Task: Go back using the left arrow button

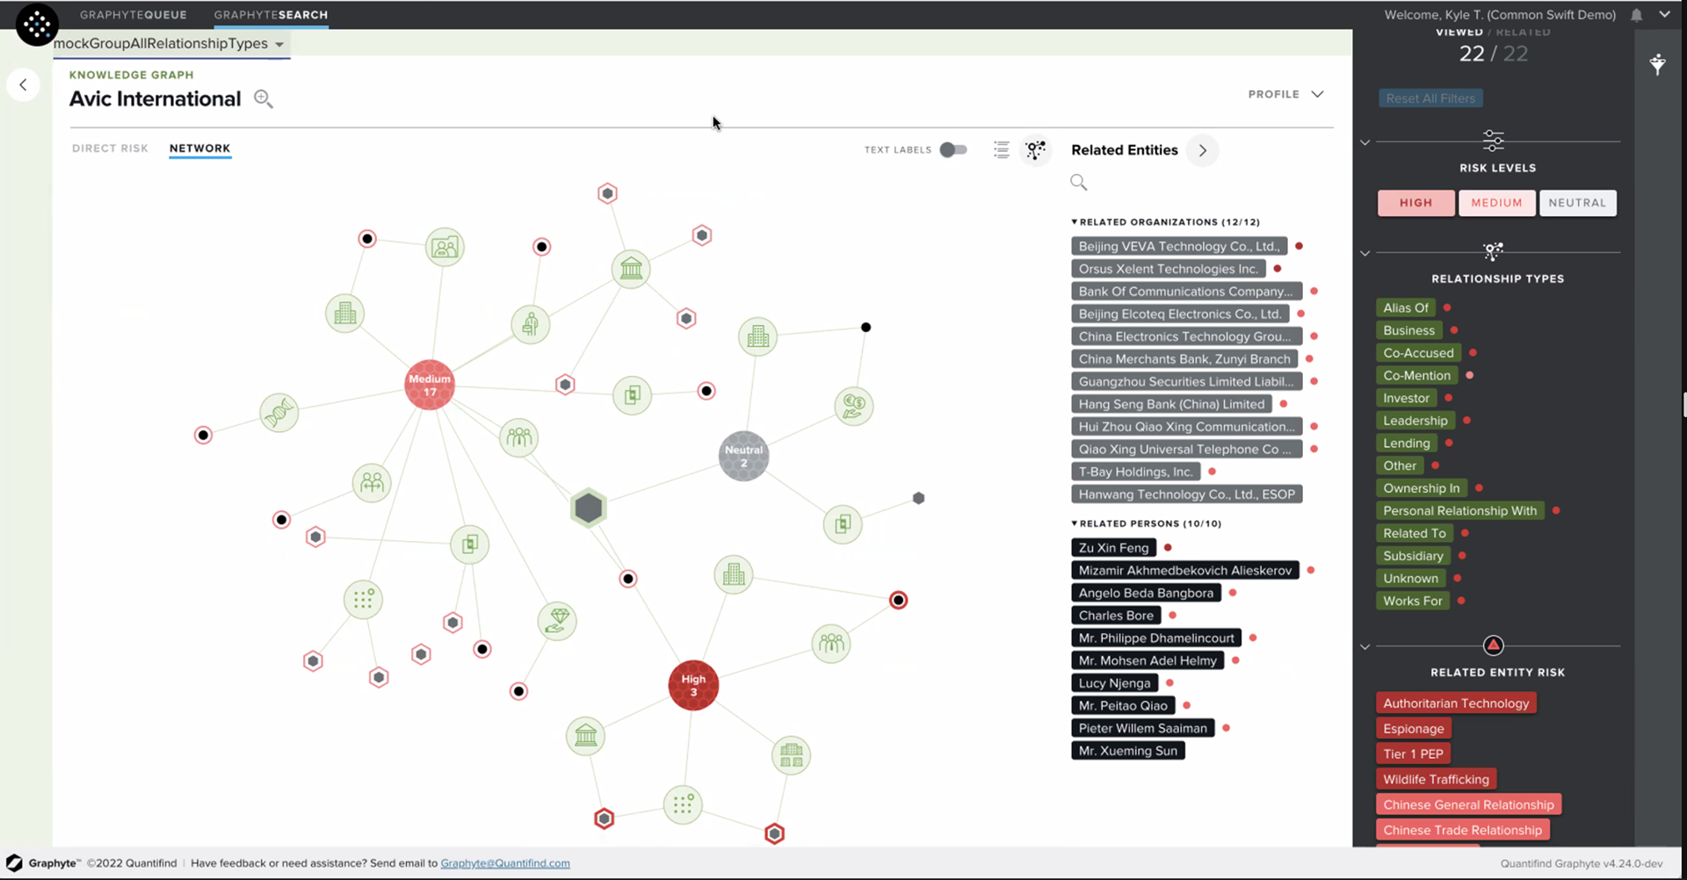Action: pyautogui.click(x=24, y=85)
